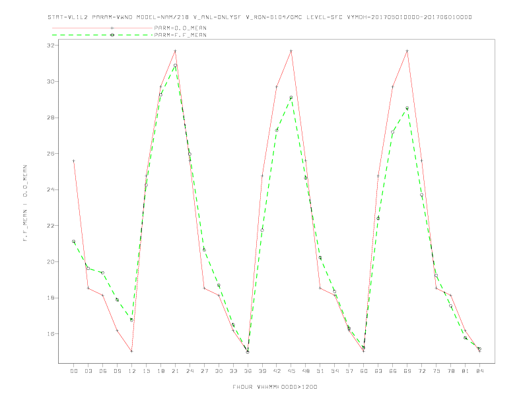Click the x-axis tick label 27
This screenshot has height=404, width=523.
(x=204, y=371)
